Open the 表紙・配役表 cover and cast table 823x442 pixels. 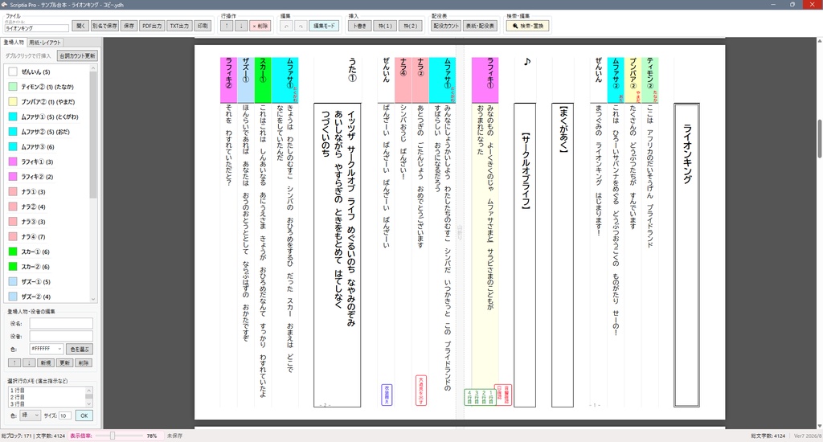481,26
